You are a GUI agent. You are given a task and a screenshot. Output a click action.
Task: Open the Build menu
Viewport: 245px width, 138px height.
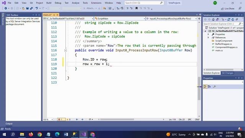(x=49, y=3)
